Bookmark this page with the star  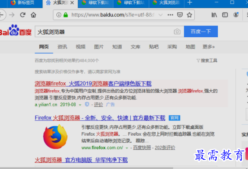(189, 15)
